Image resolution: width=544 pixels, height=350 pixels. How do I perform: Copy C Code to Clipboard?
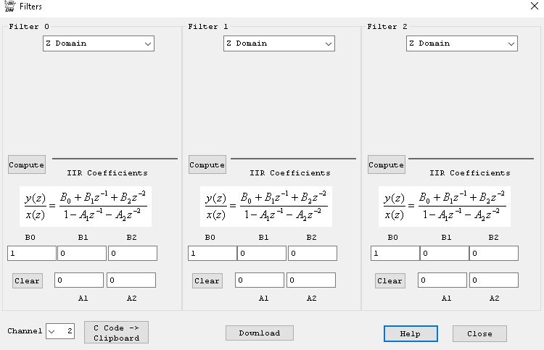(116, 333)
